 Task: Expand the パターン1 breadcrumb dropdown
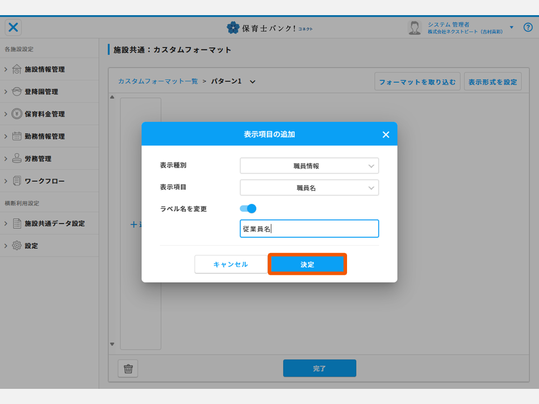253,81
